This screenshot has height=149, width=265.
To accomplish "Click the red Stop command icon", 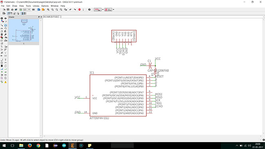I will [x=79, y=10].
